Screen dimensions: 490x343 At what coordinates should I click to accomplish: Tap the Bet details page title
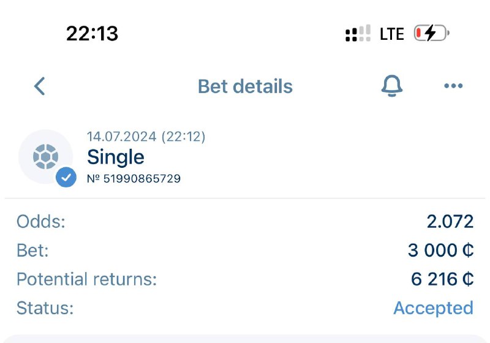(x=245, y=86)
